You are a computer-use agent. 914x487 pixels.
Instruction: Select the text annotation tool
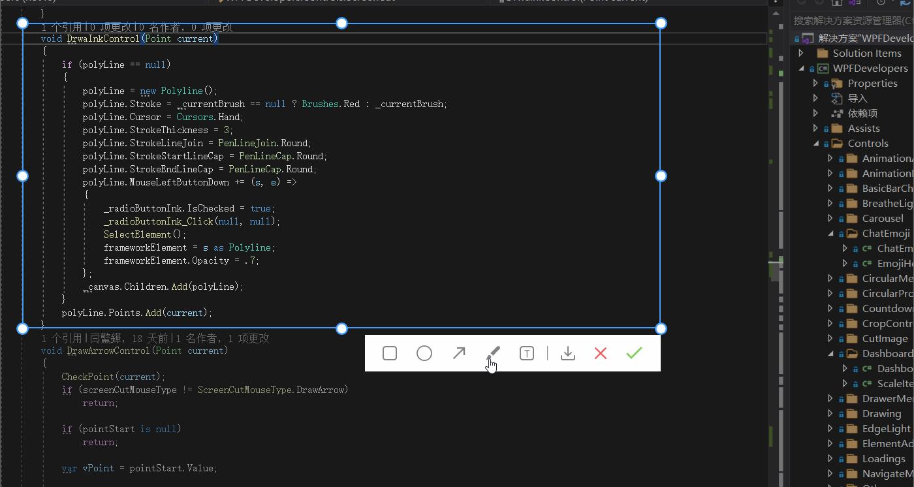527,353
